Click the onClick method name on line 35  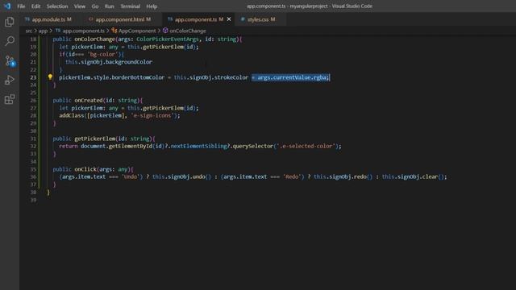point(85,169)
